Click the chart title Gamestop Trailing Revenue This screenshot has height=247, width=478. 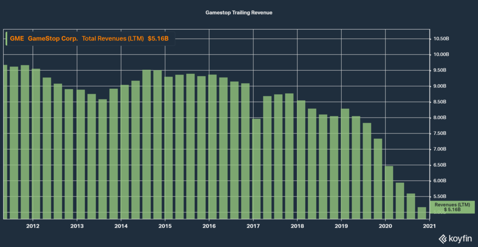coord(239,13)
